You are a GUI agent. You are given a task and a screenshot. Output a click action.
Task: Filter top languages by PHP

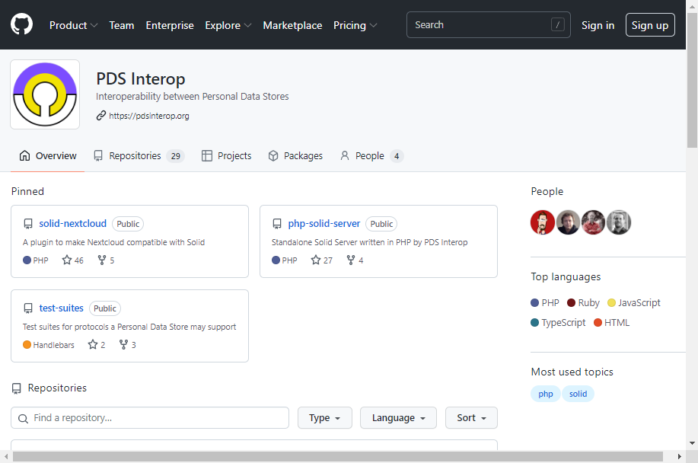click(x=545, y=303)
